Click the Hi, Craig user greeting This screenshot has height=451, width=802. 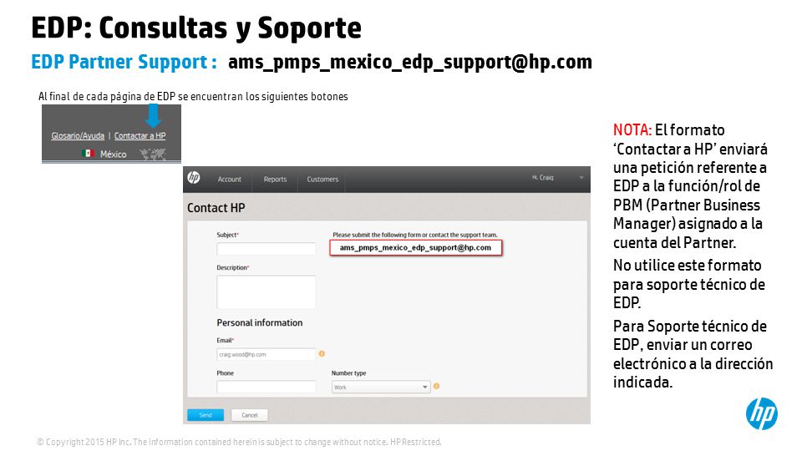[543, 177]
